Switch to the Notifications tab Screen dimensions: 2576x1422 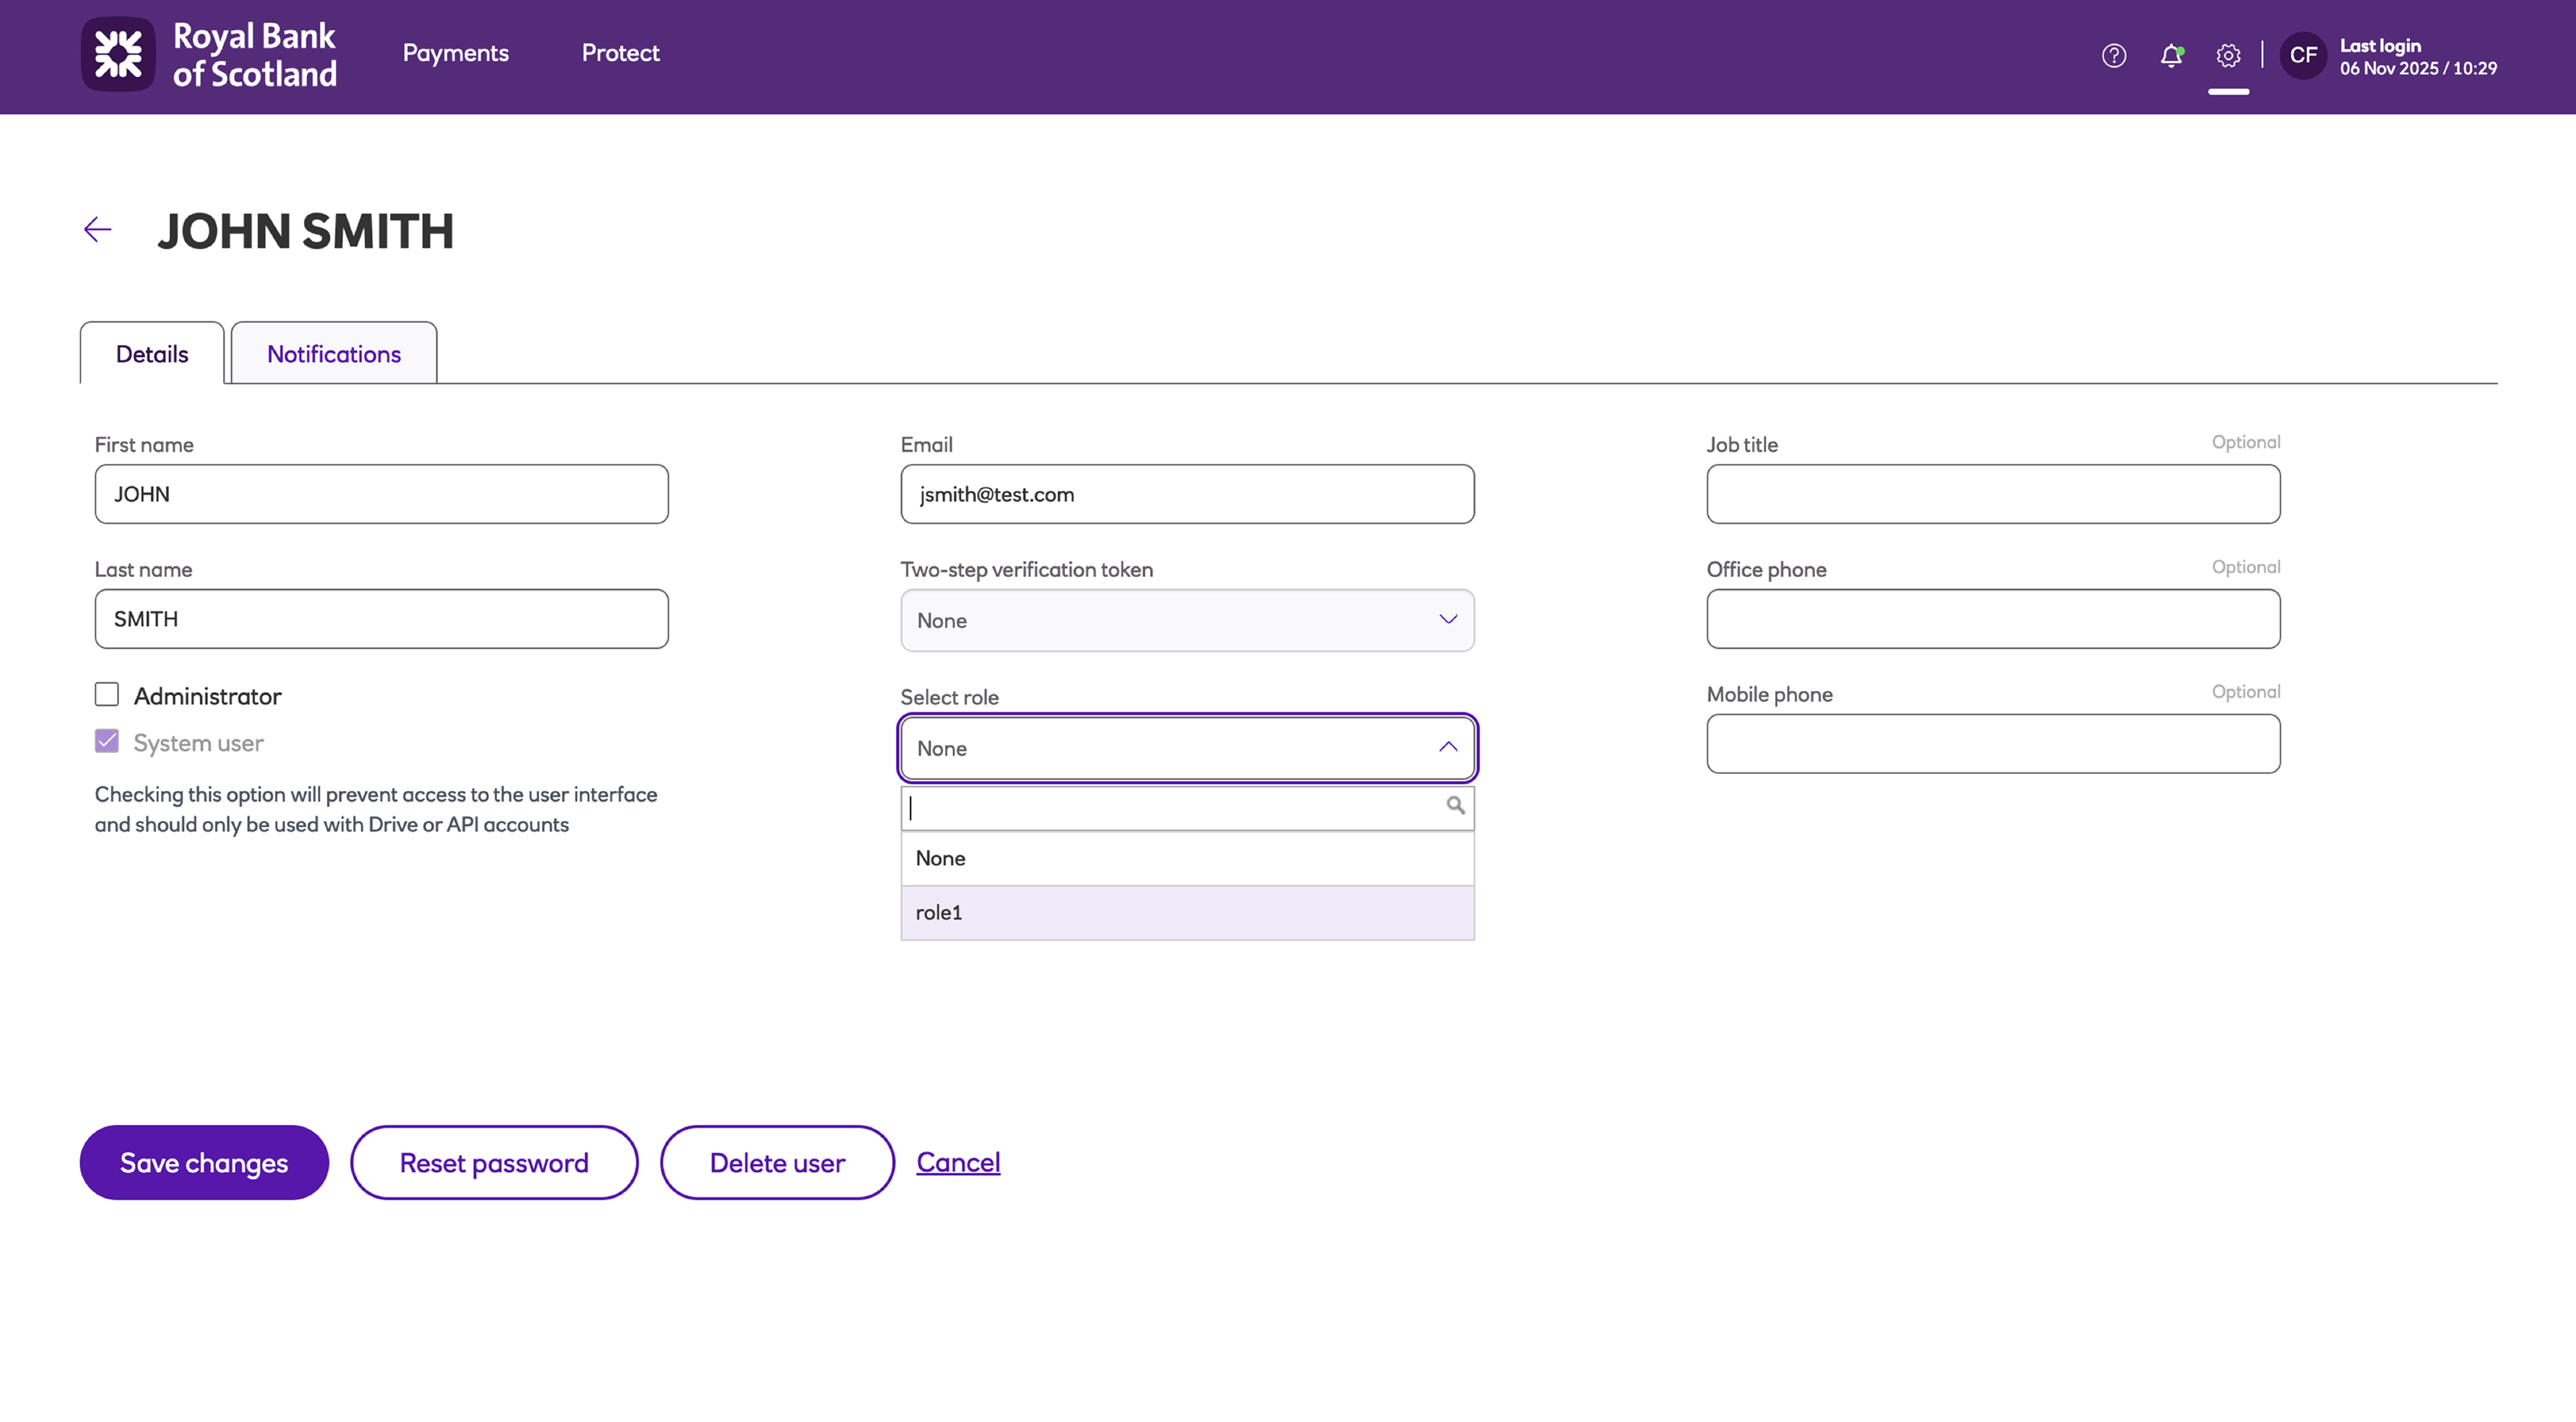click(x=333, y=354)
